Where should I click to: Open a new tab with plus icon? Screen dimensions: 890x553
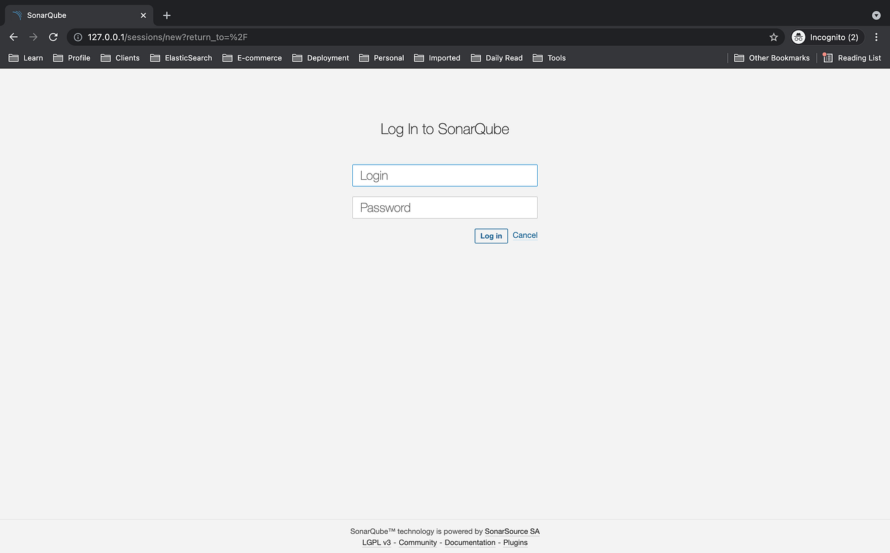[x=167, y=15]
